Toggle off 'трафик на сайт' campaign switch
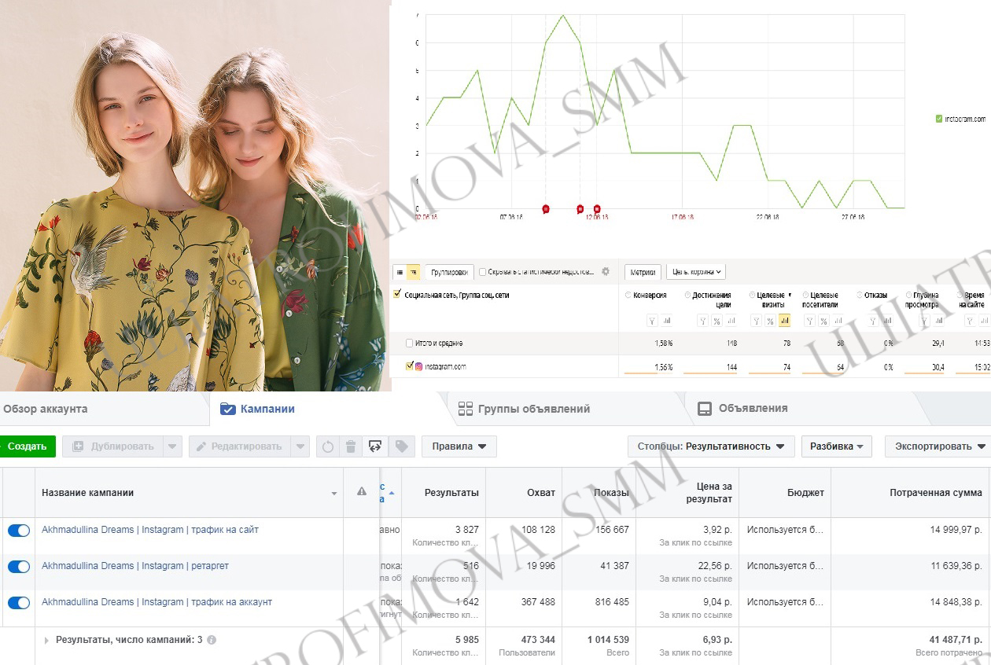This screenshot has height=665, width=991. [x=19, y=531]
